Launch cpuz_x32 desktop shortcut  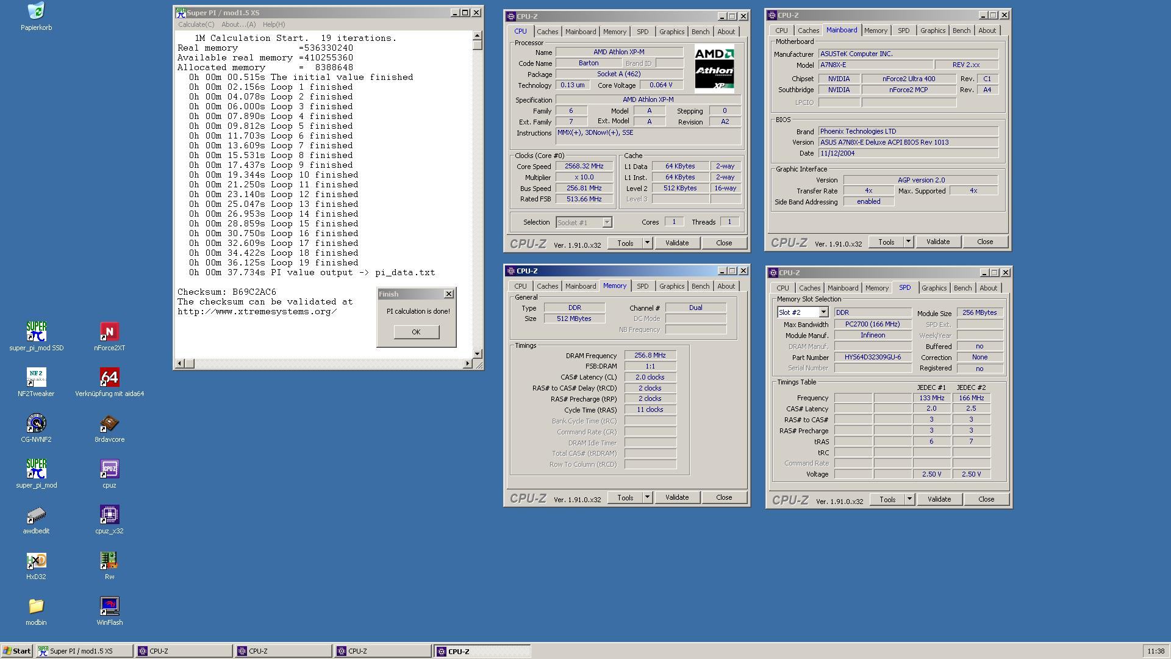(109, 519)
